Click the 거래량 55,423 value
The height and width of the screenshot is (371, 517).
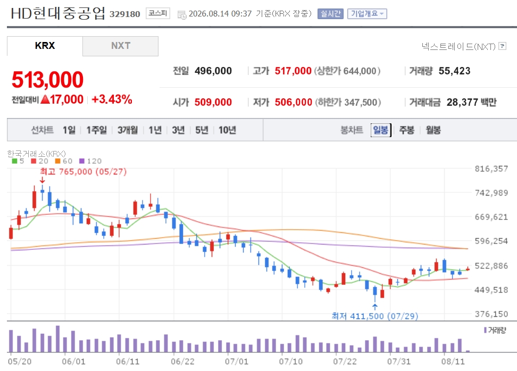pyautogui.click(x=454, y=71)
